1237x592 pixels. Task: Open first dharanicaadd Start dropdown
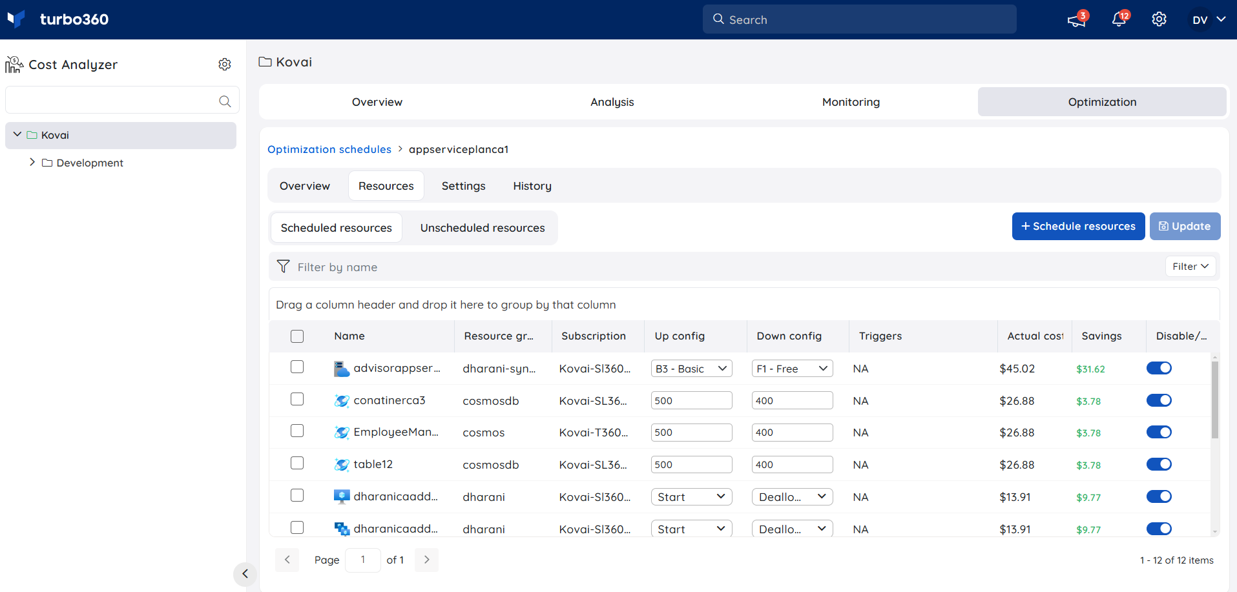(x=691, y=497)
